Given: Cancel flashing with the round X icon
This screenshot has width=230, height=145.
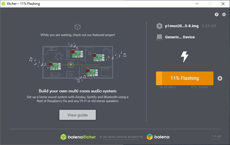Looking at the screenshot, I should click(x=220, y=78).
